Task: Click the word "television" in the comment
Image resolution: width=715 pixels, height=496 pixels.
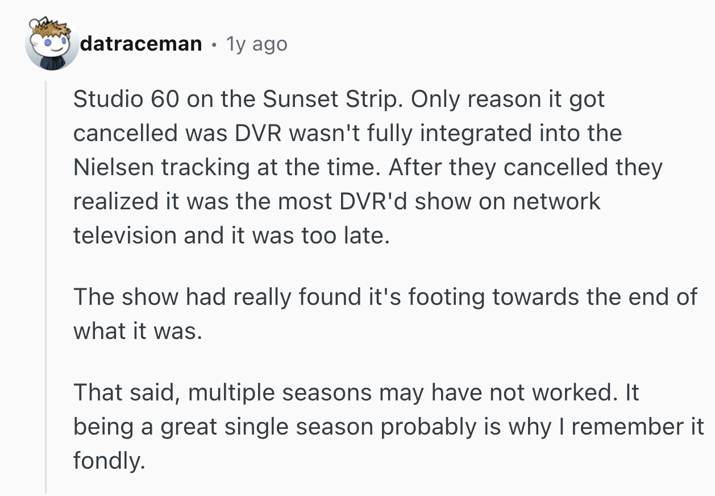Action: click(124, 235)
